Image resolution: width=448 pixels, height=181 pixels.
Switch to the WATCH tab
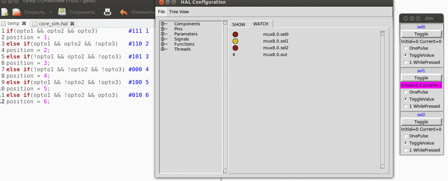(261, 24)
